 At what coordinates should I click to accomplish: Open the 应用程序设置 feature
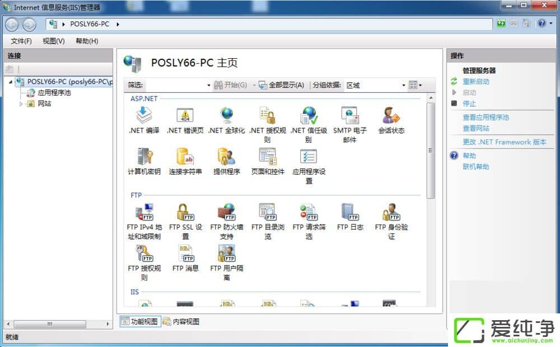point(309,166)
